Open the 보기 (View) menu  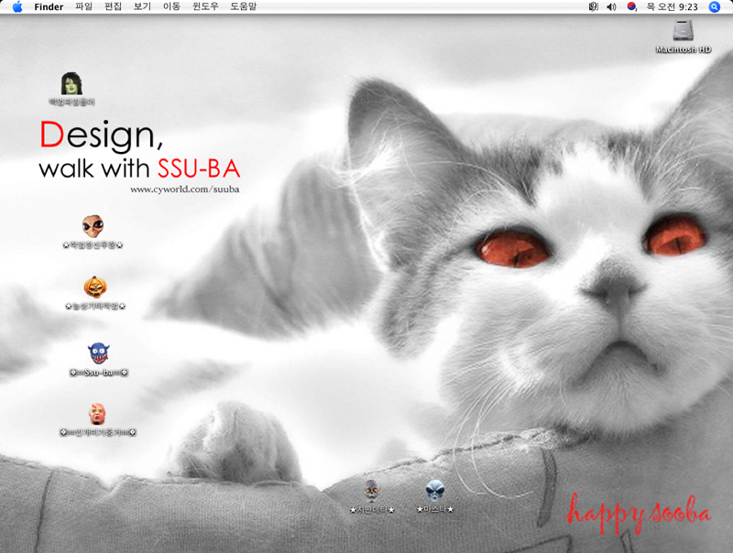tap(142, 6)
